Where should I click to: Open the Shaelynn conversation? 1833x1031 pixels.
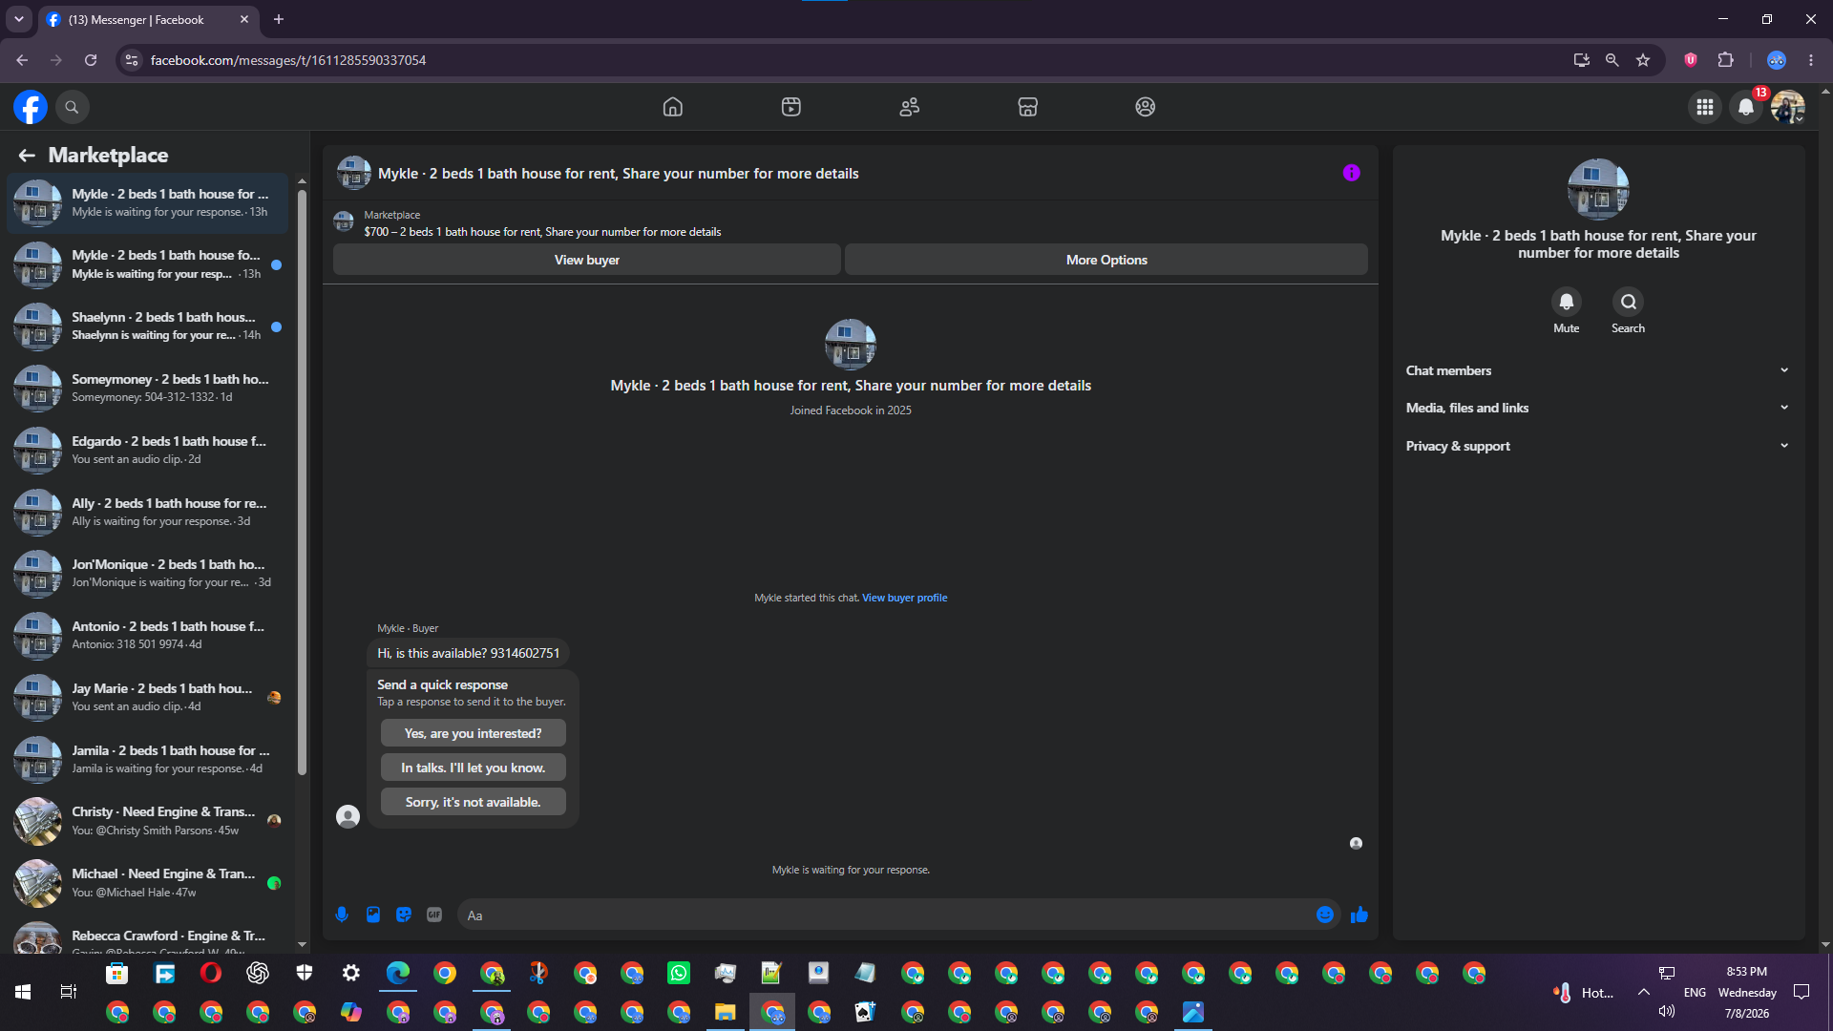point(148,326)
